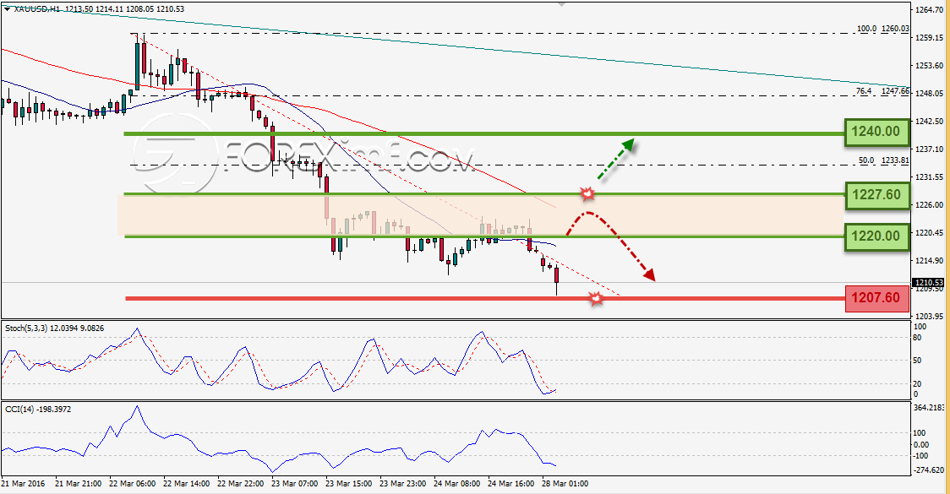Screen dimensions: 950x494
Task: Click price axis value 1242.50
Action: click(929, 121)
